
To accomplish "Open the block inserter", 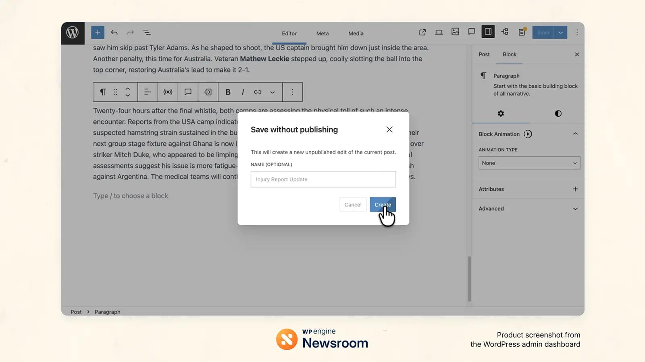I will coord(98,32).
